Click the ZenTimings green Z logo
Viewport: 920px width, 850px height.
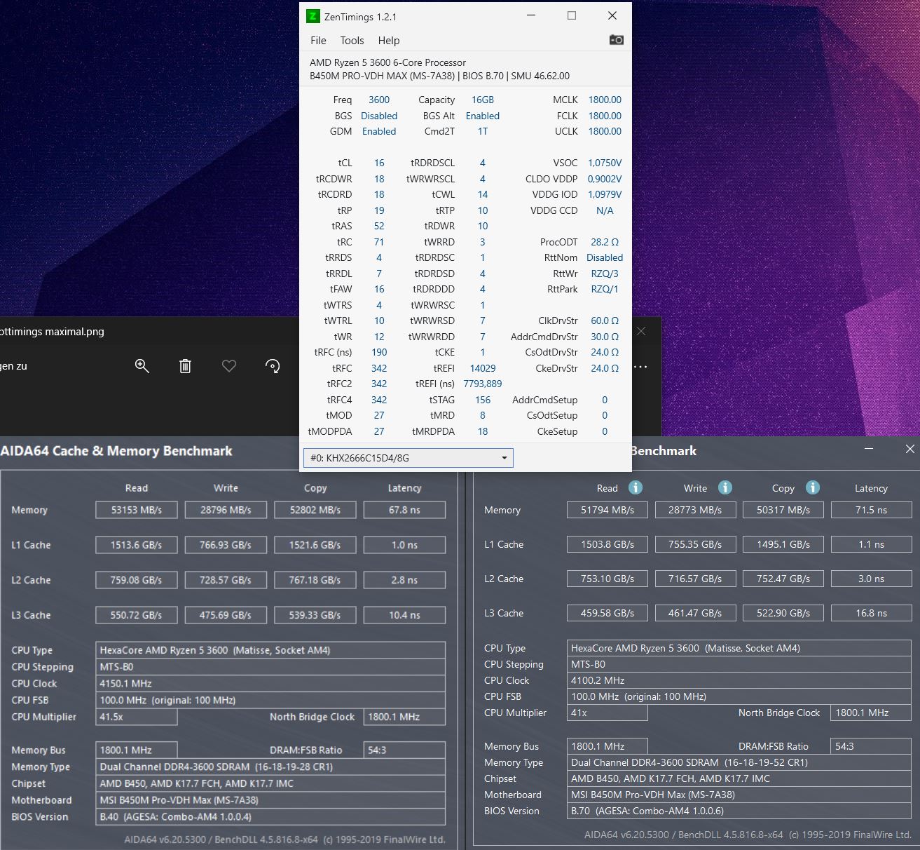click(313, 16)
